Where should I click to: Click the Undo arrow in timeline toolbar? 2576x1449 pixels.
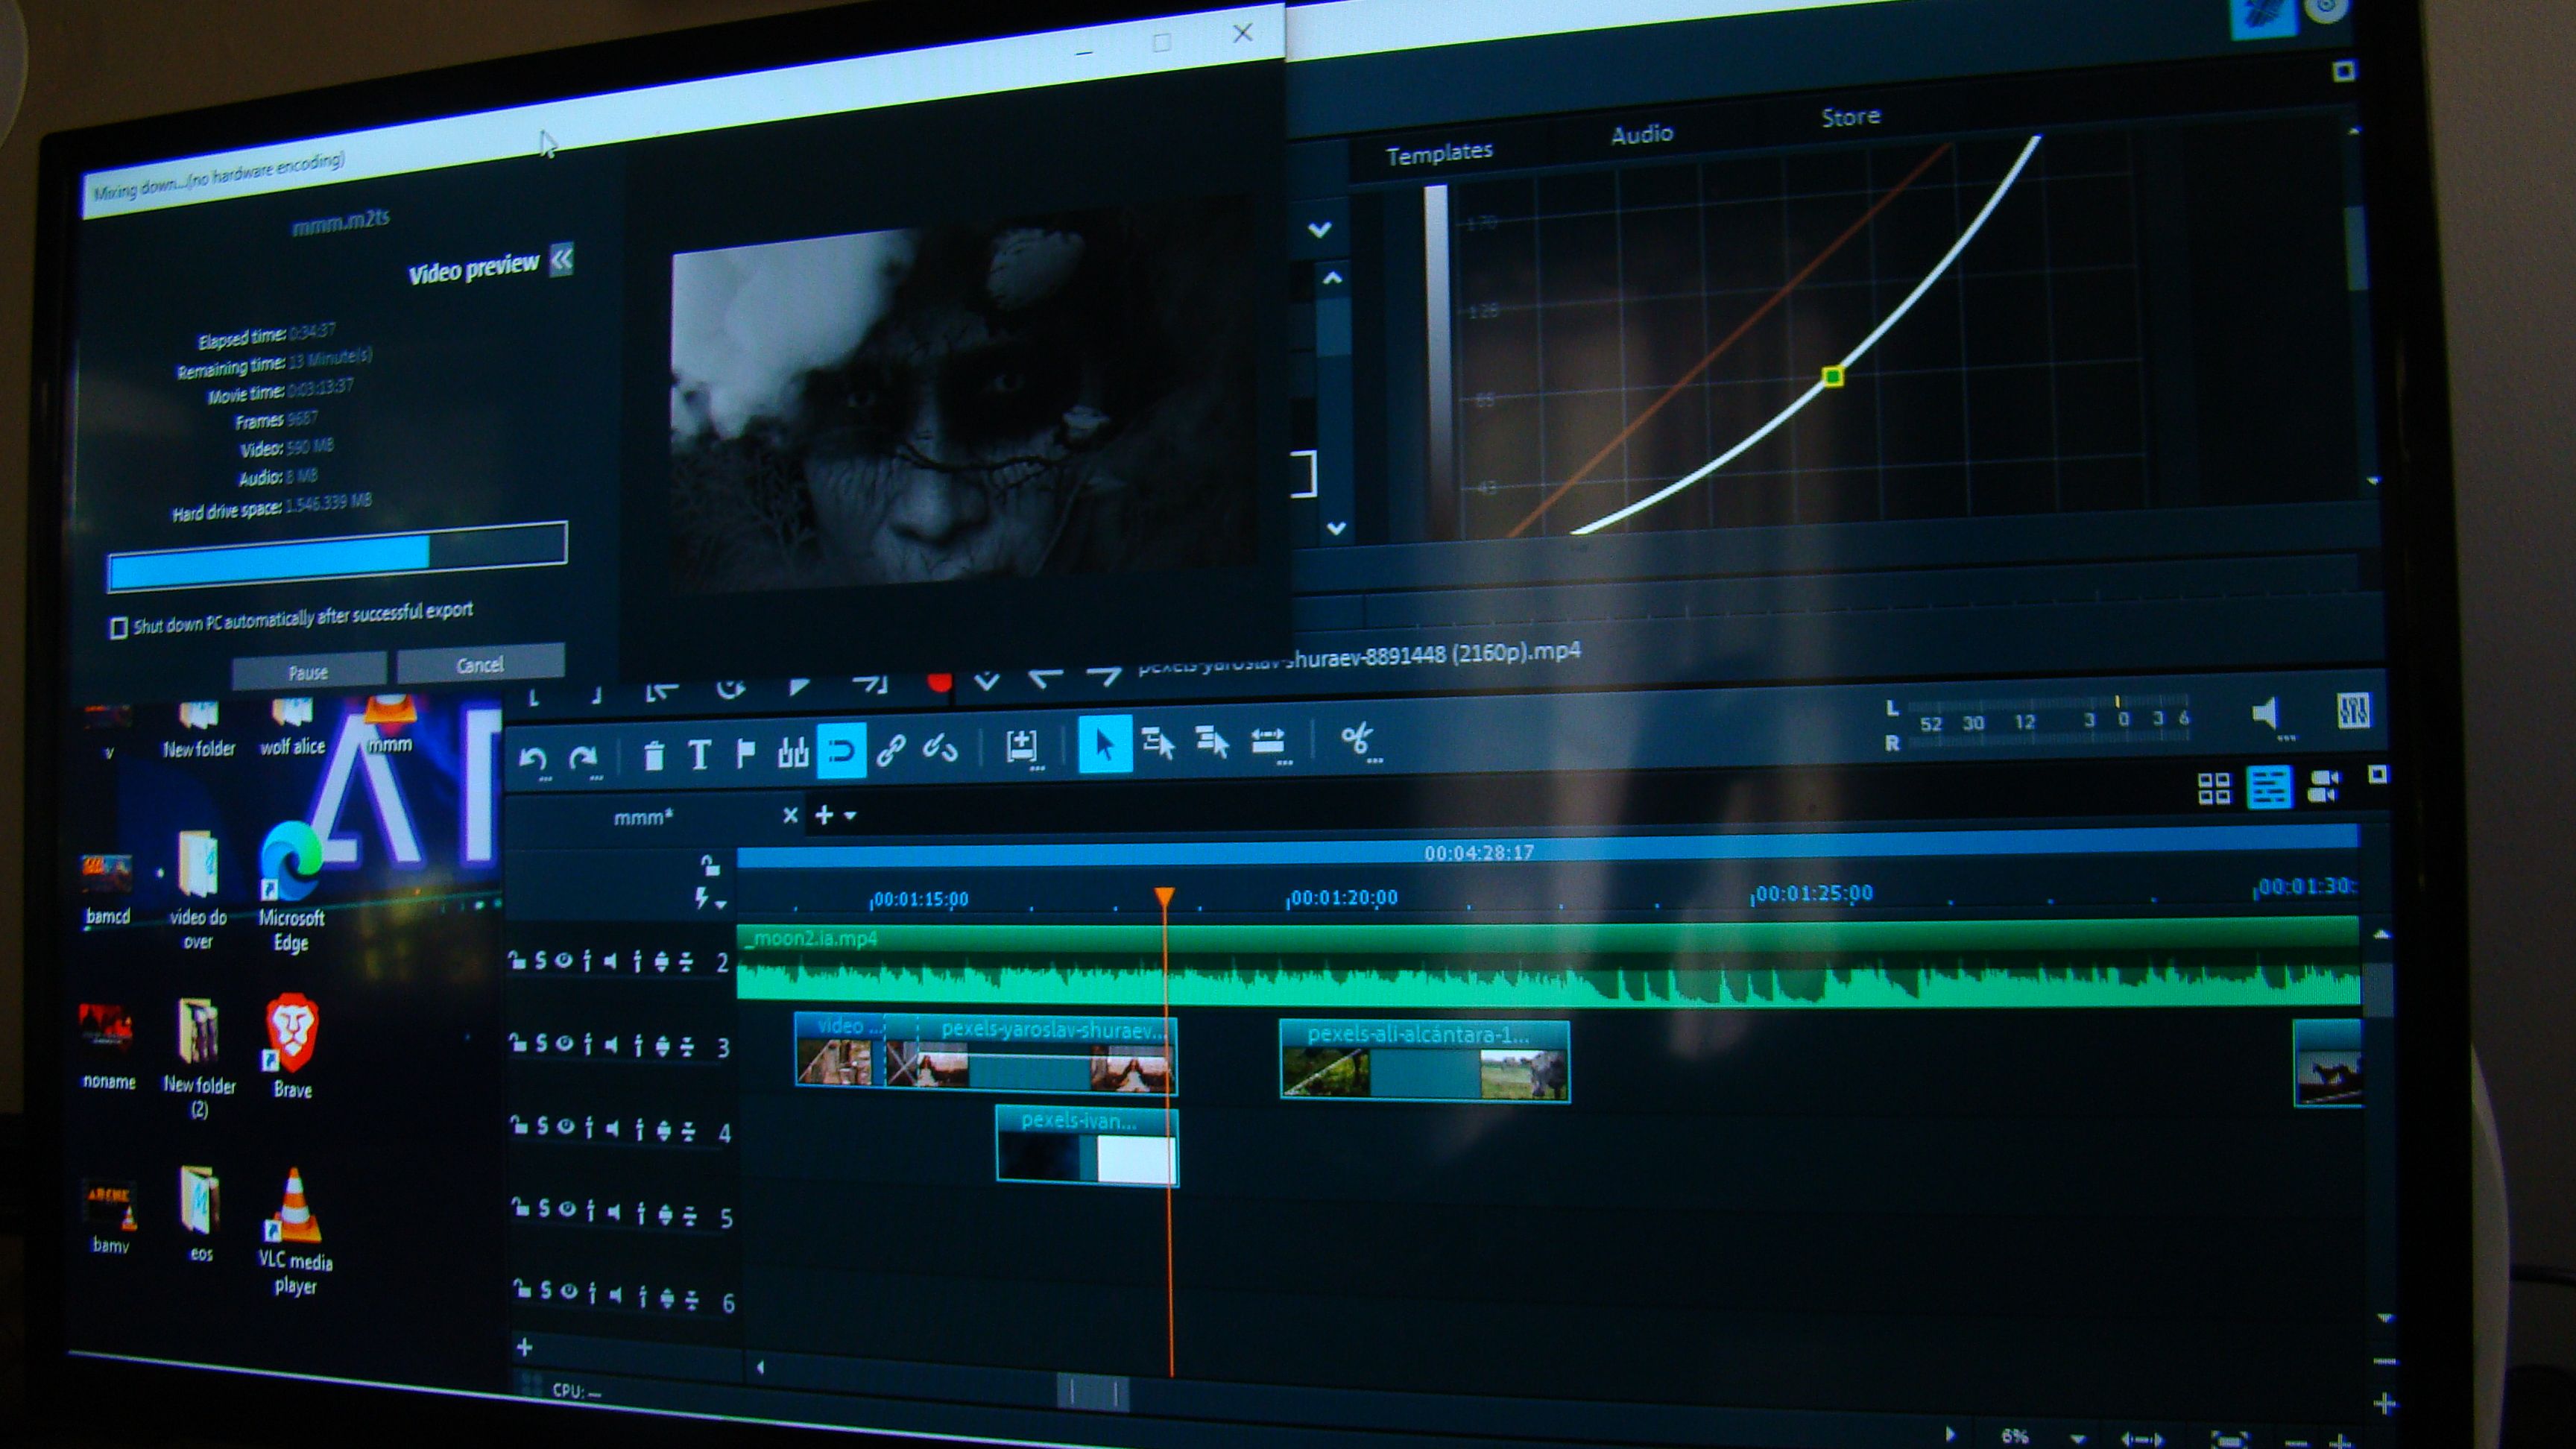coord(533,760)
